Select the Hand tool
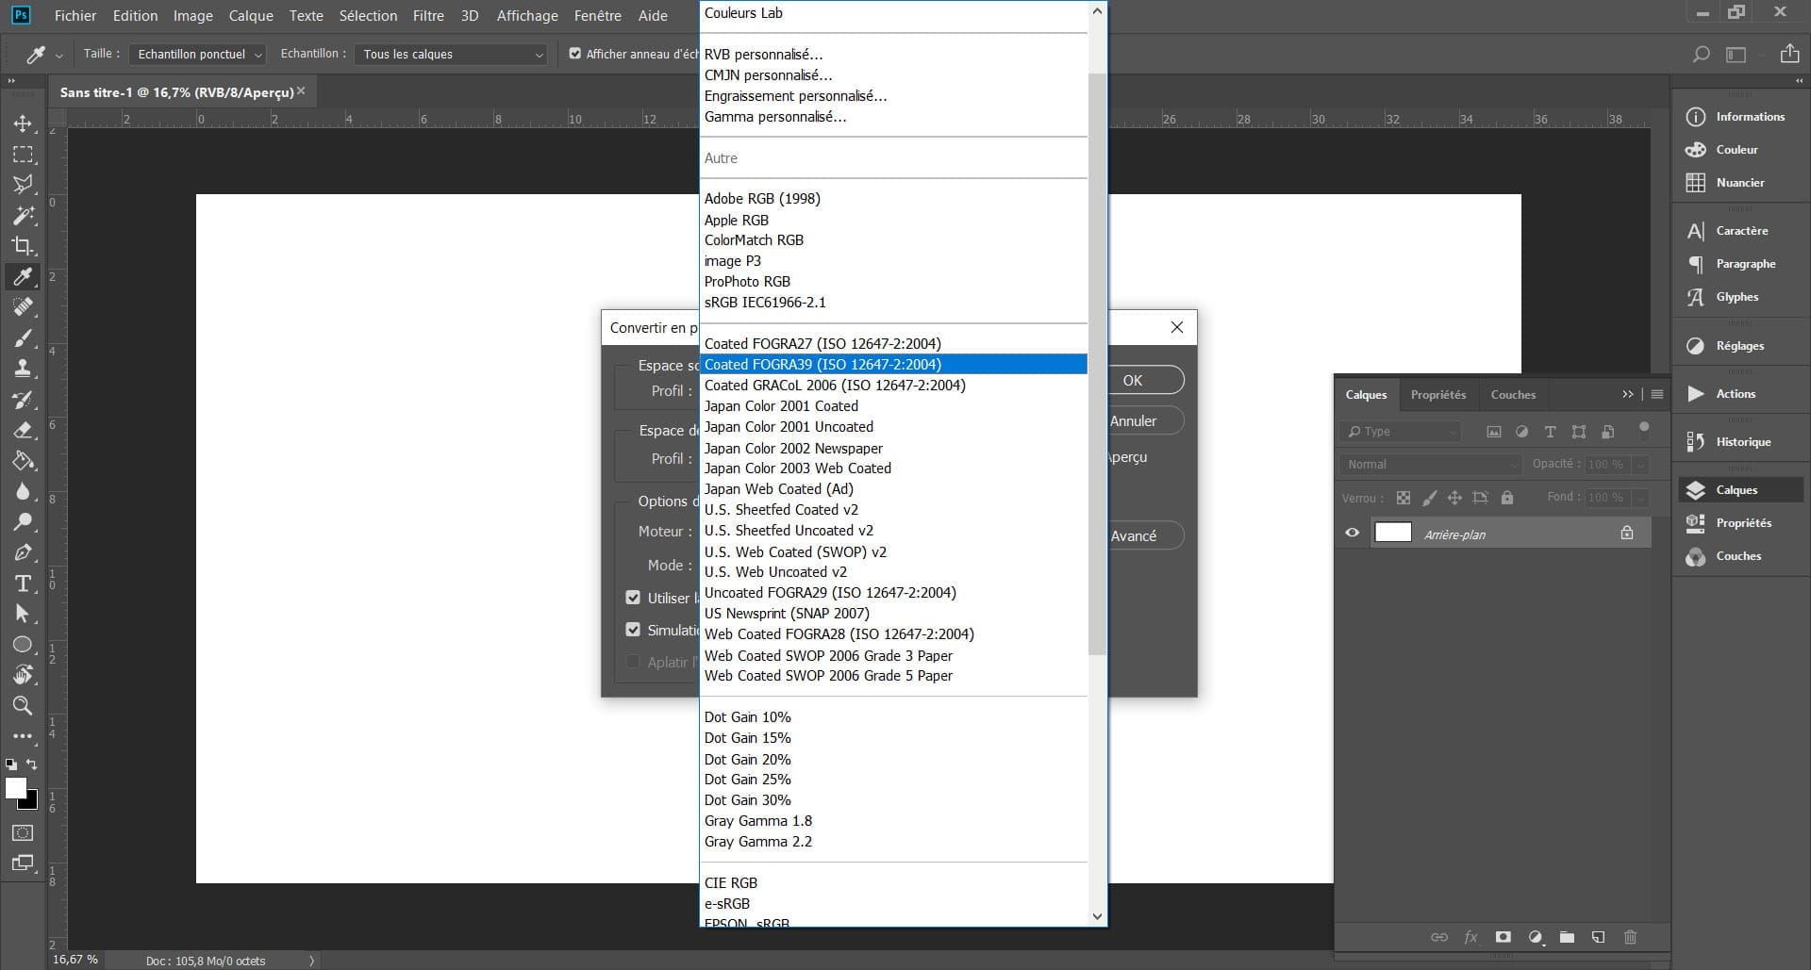The width and height of the screenshot is (1811, 970). [23, 675]
